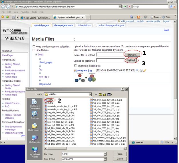This screenshot has height=163, width=179.
Task: Open the File name dropdown arrow
Action: pos(105,154)
